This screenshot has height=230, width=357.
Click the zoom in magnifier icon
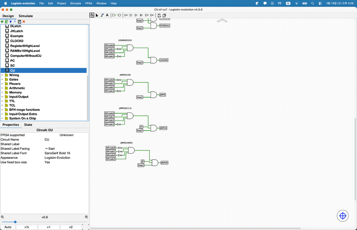(87, 217)
